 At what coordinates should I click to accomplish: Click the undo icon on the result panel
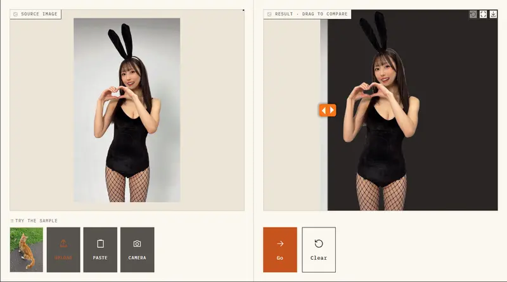473,14
